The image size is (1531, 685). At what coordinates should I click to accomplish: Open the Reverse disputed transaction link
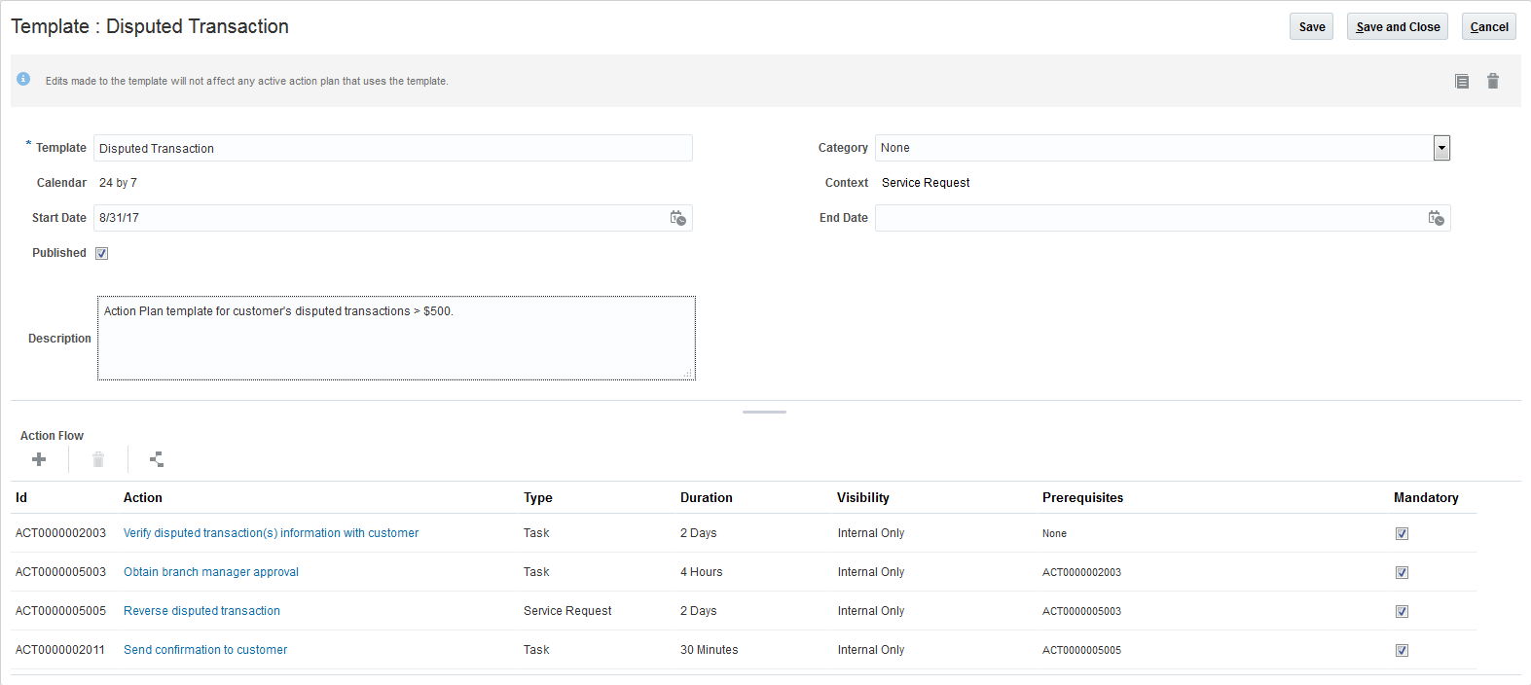point(201,611)
